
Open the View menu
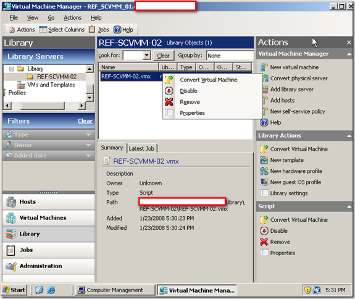tap(33, 18)
